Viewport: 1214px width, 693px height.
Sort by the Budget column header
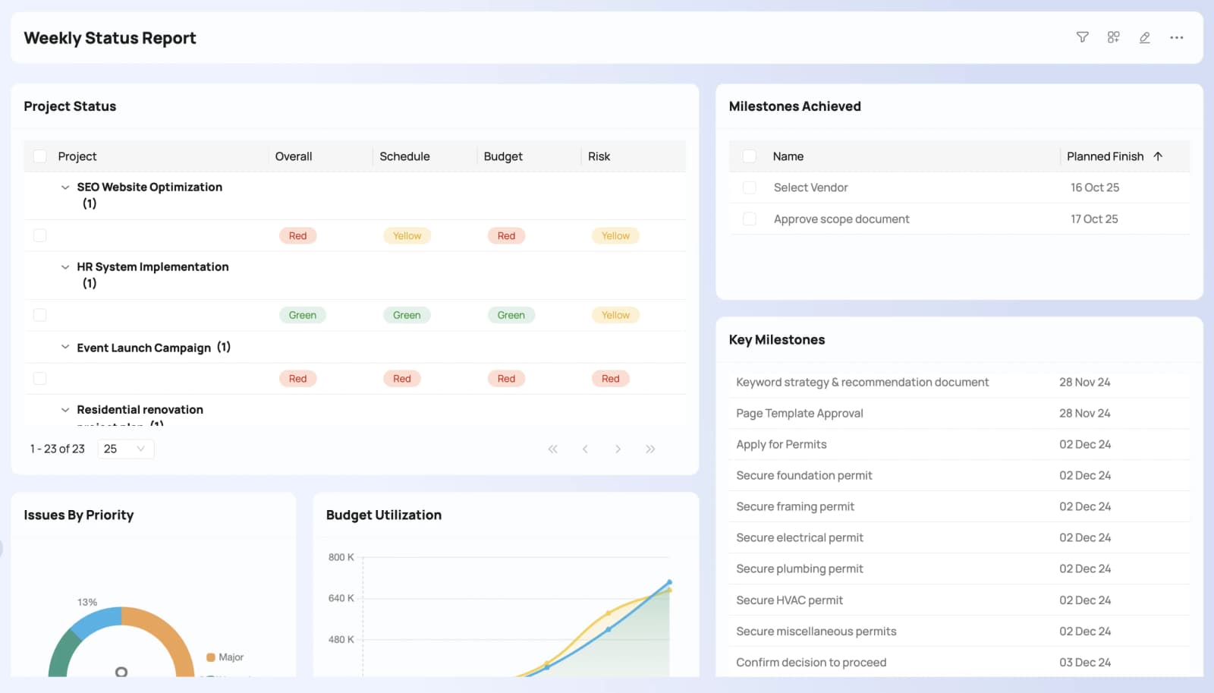click(503, 156)
